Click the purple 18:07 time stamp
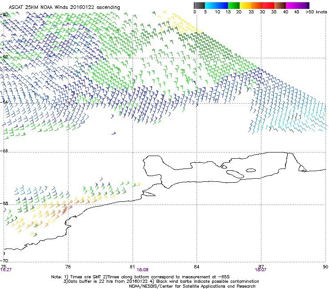 261,270
